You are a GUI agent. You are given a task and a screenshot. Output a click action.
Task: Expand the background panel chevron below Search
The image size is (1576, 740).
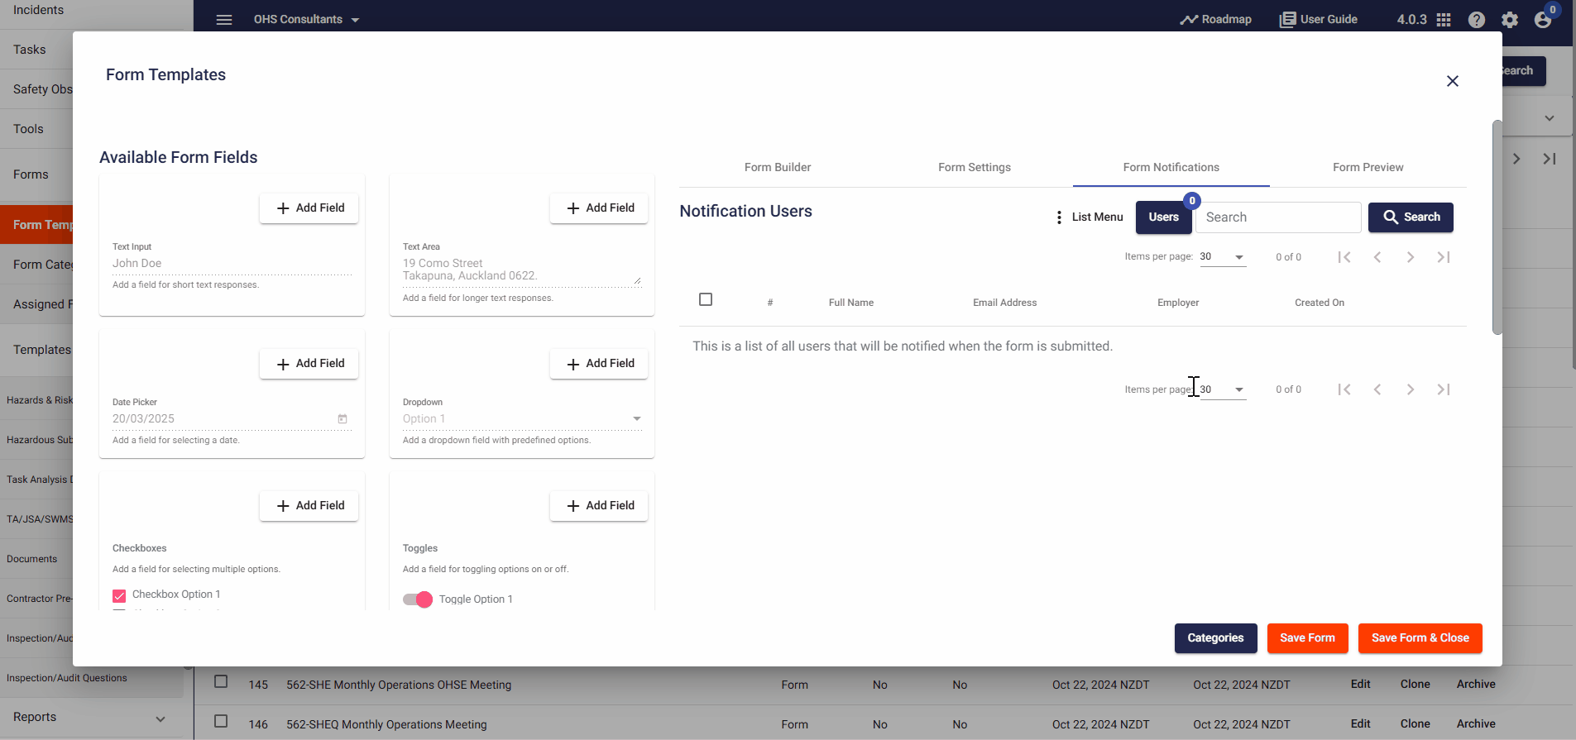click(x=1549, y=118)
